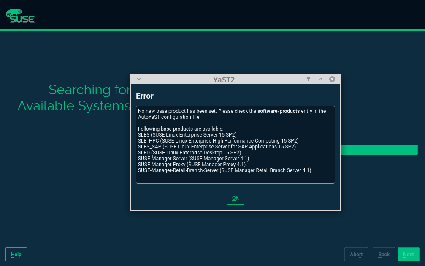
Task: Click the SUSE-Manager-Proxy product line
Action: [x=192, y=165]
